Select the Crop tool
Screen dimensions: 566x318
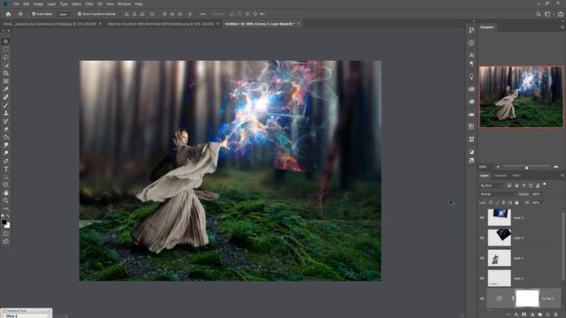6,73
